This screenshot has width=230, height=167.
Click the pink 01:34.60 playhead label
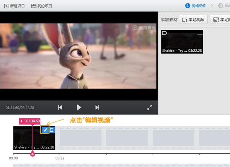pos(30,121)
